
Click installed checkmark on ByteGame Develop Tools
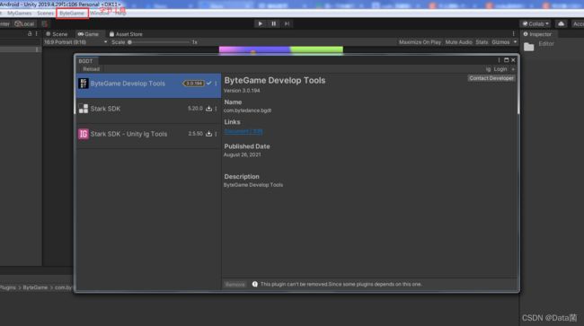209,84
